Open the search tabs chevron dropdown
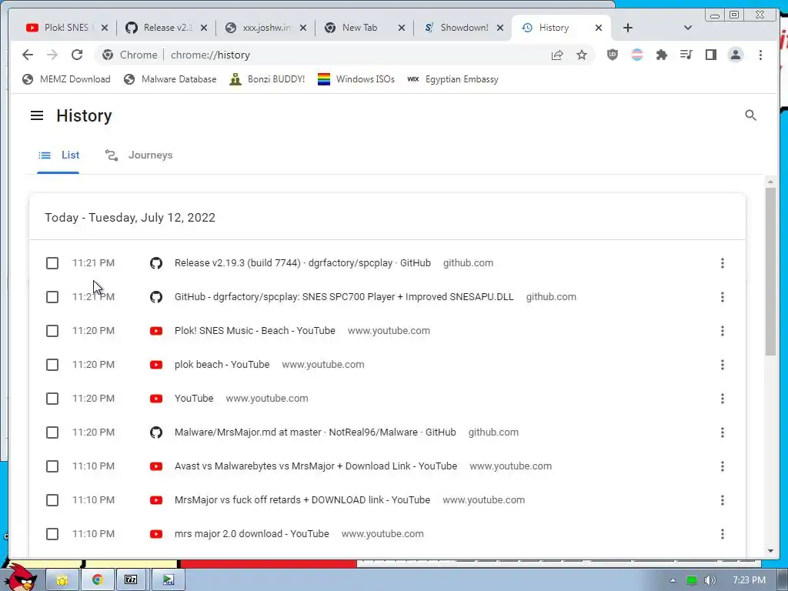 coord(688,28)
